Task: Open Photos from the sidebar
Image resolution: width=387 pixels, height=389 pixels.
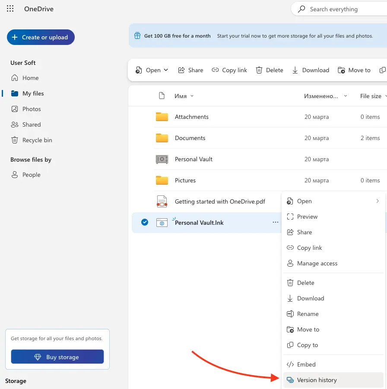Action: pyautogui.click(x=32, y=109)
